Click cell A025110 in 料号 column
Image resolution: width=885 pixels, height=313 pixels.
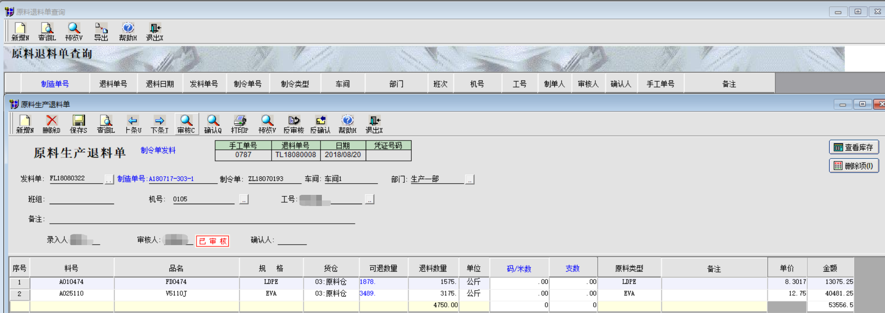tap(71, 293)
